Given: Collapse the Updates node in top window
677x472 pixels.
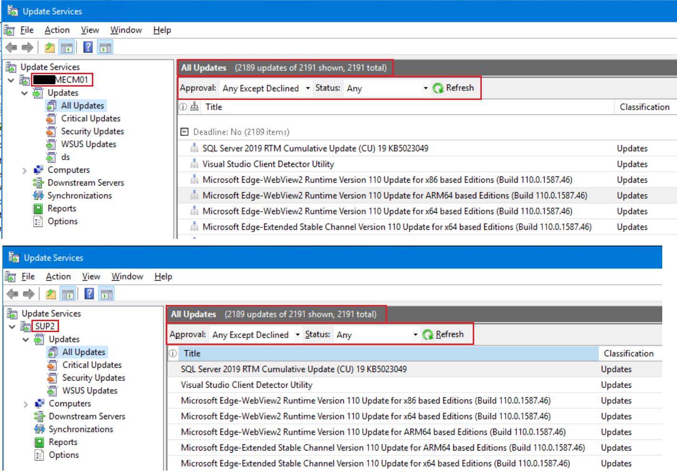Looking at the screenshot, I should click(24, 93).
